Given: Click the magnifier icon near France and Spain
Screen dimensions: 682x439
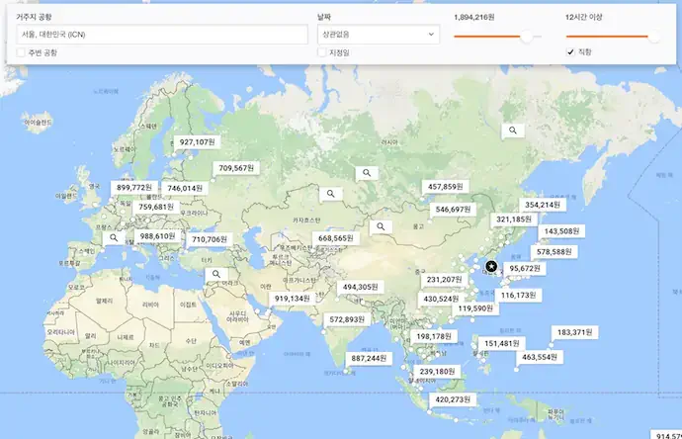Looking at the screenshot, I should pyautogui.click(x=114, y=238).
